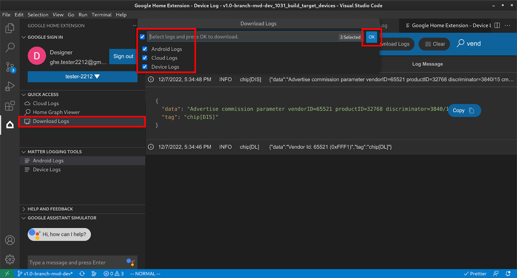Open the Search view in activity bar
This screenshot has width=517, height=278.
tap(10, 47)
